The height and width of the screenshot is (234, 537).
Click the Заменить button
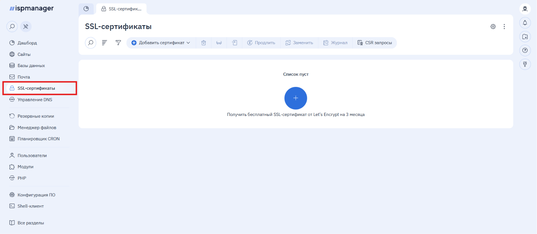pos(299,43)
